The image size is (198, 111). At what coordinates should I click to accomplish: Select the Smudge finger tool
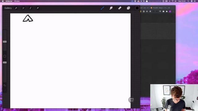(x=111, y=8)
